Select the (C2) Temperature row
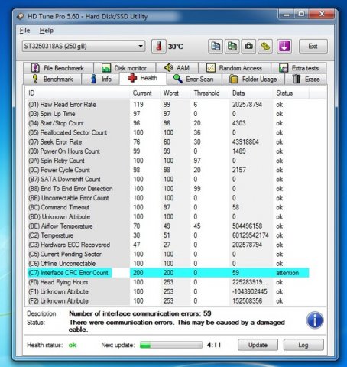Viewport: 347px width, 367px height. [x=168, y=235]
